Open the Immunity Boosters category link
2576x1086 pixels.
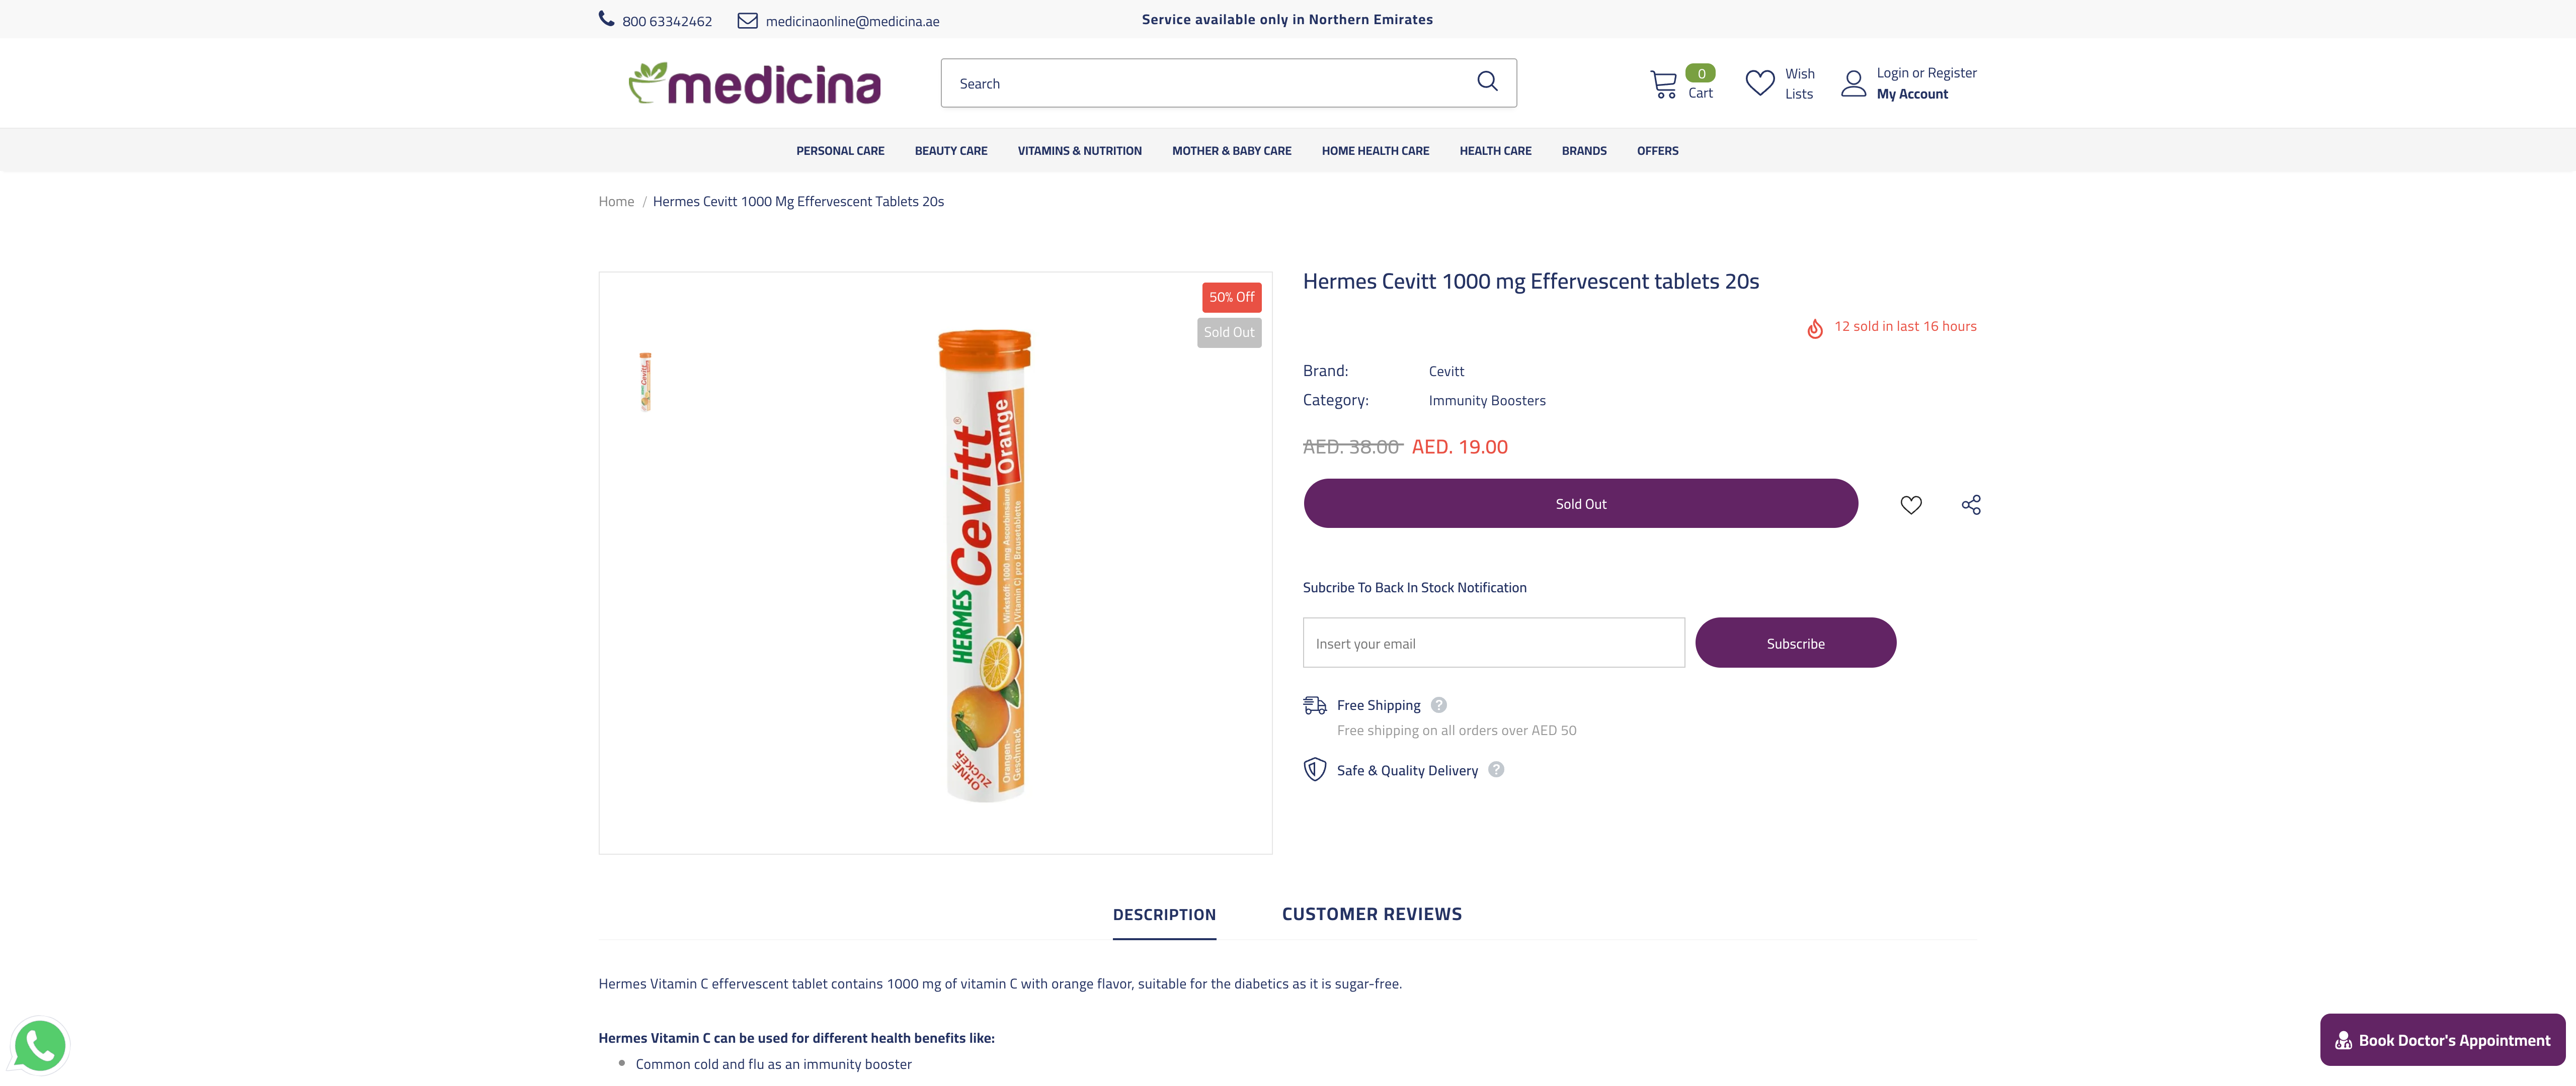coord(1487,400)
